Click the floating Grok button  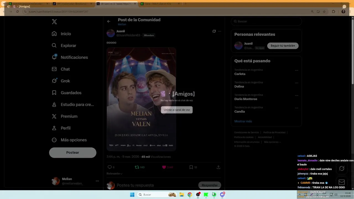coord(342,168)
